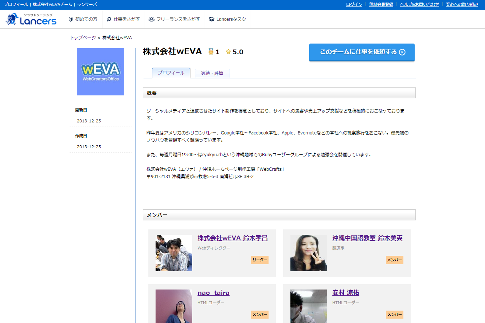Click the ログイン link
The image size is (485, 323).
tap(354, 4)
